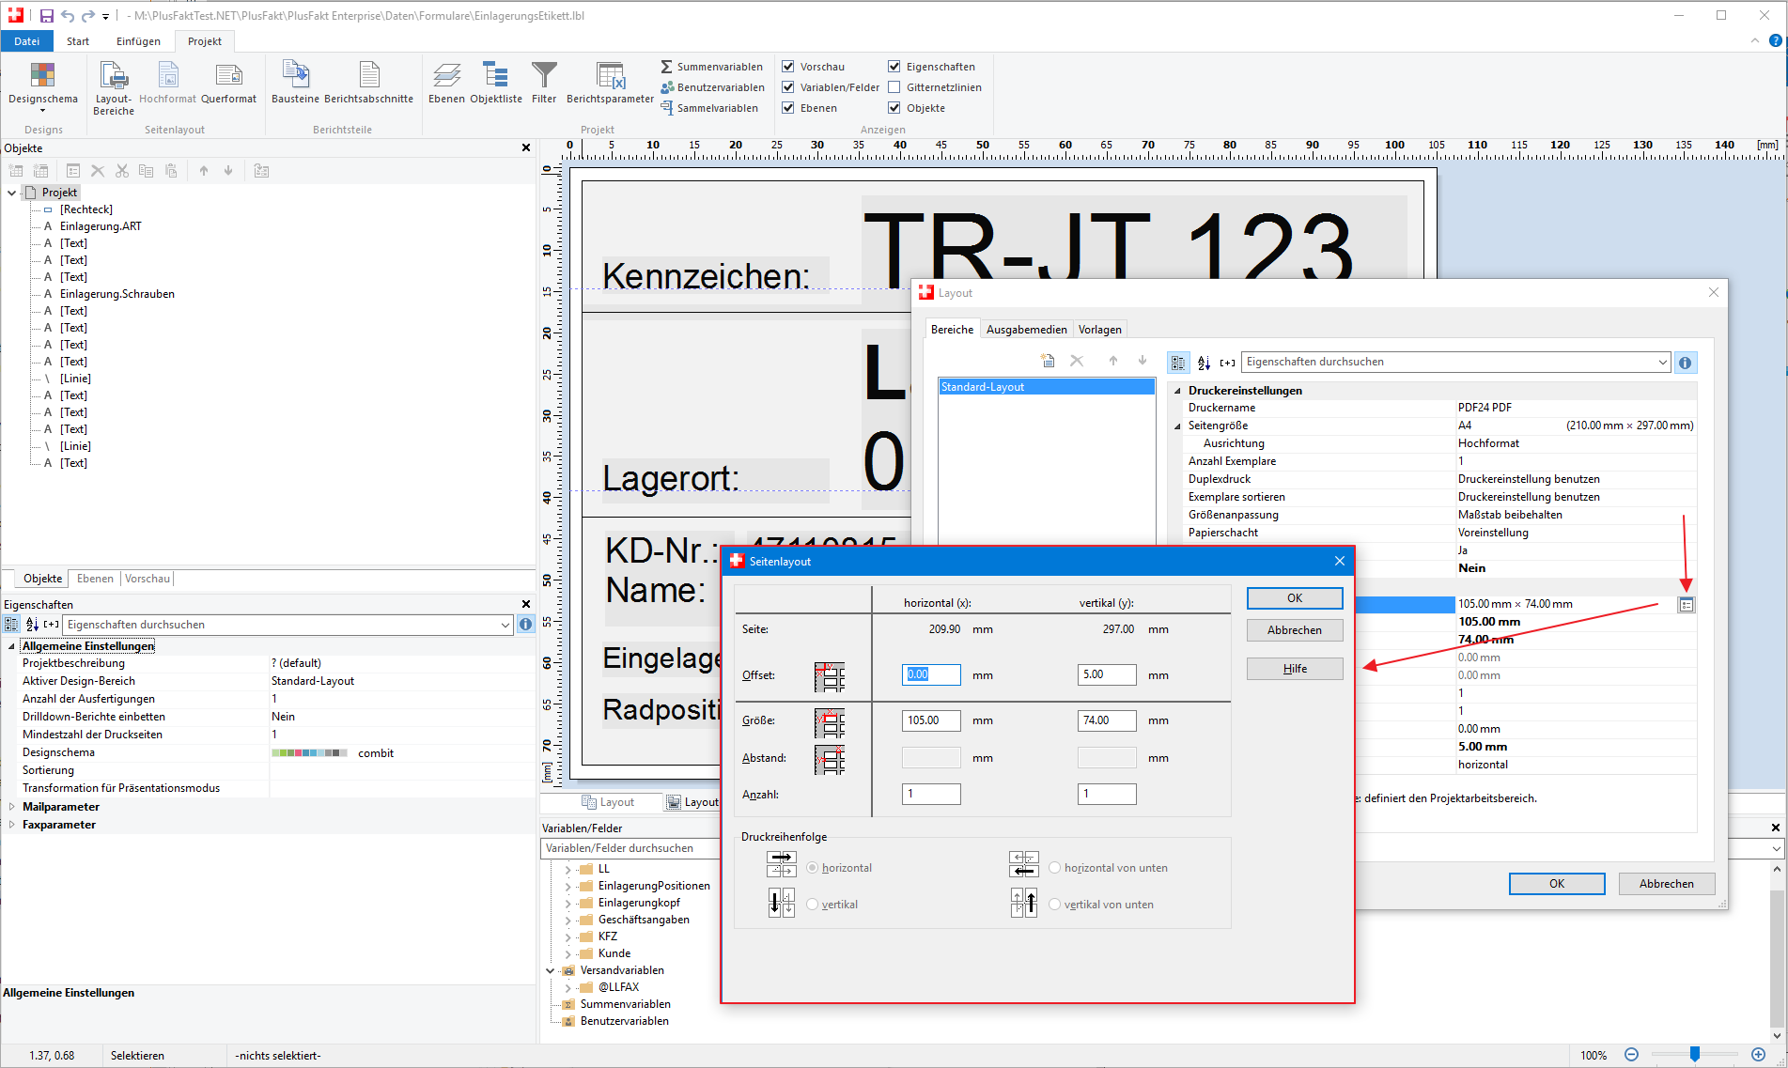This screenshot has height=1068, width=1788.
Task: Open the Ebenen layers dialog
Action: click(446, 83)
